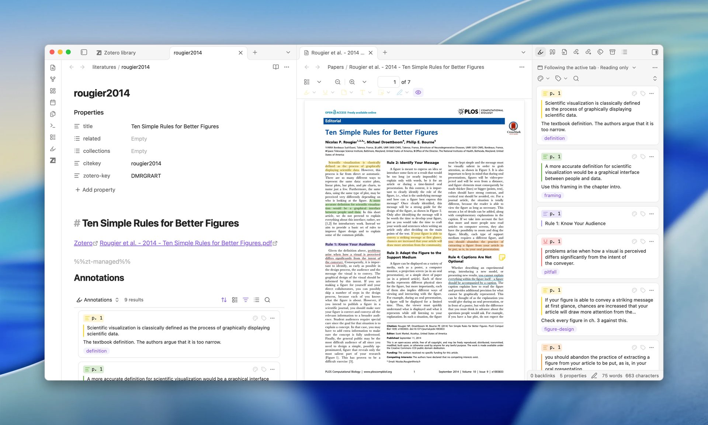The image size is (708, 425).
Task: Open the Zotero link in the note
Action: [x=86, y=243]
